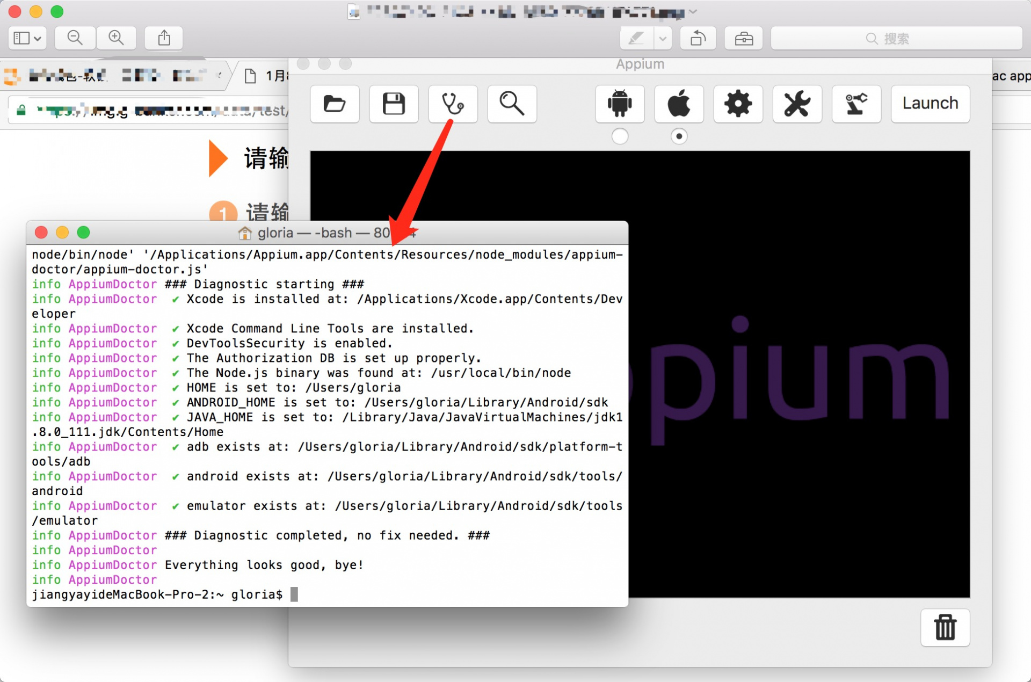Maximize the Terminal window with green button
Screen dimensions: 1031x682
[83, 233]
